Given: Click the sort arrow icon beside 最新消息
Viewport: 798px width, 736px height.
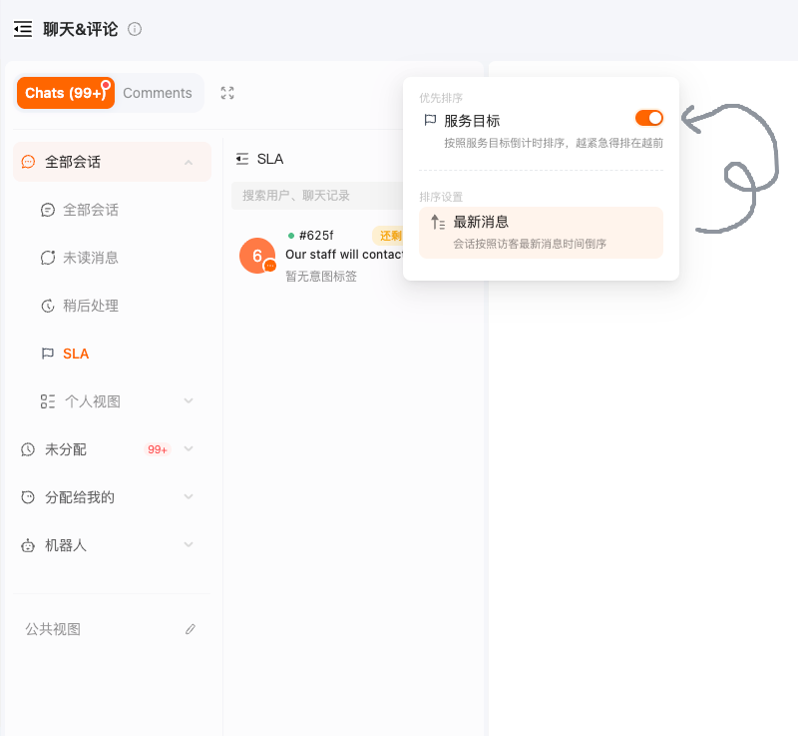Looking at the screenshot, I should (x=438, y=222).
